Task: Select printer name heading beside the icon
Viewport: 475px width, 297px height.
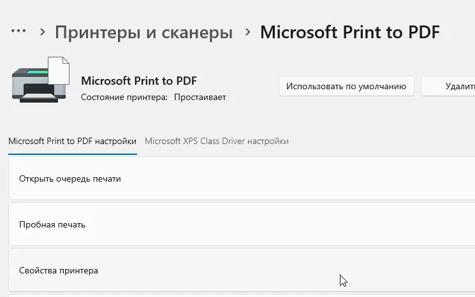Action: (x=139, y=81)
